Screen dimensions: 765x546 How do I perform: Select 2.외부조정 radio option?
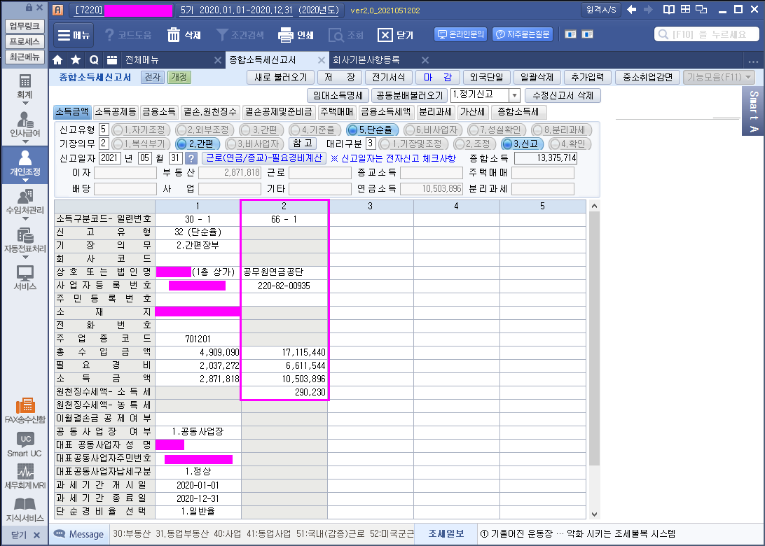point(205,129)
